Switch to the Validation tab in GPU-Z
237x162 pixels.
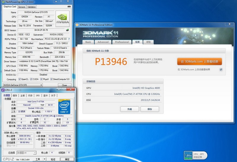pyautogui.click(x=31, y=7)
